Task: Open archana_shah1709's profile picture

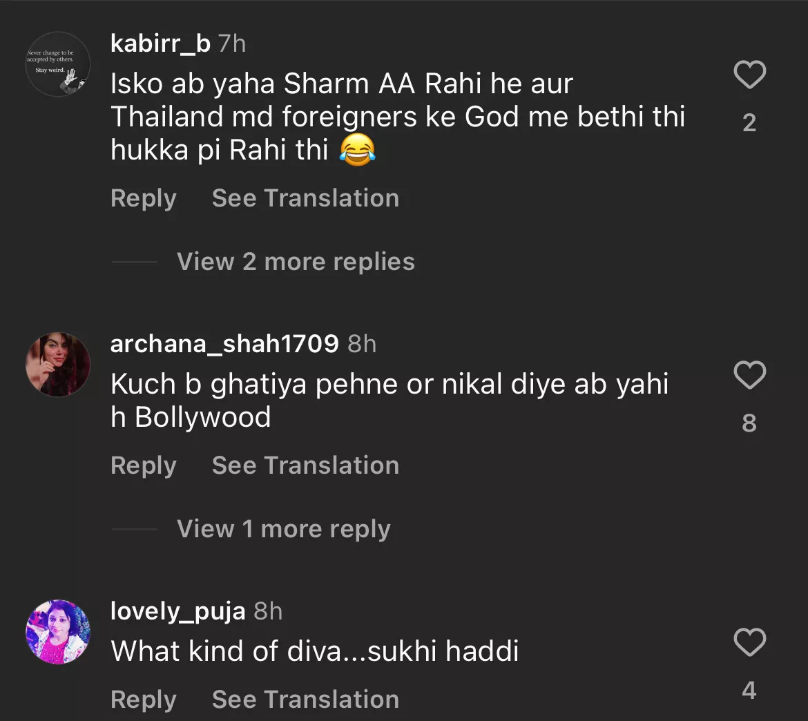Action: coord(58,365)
